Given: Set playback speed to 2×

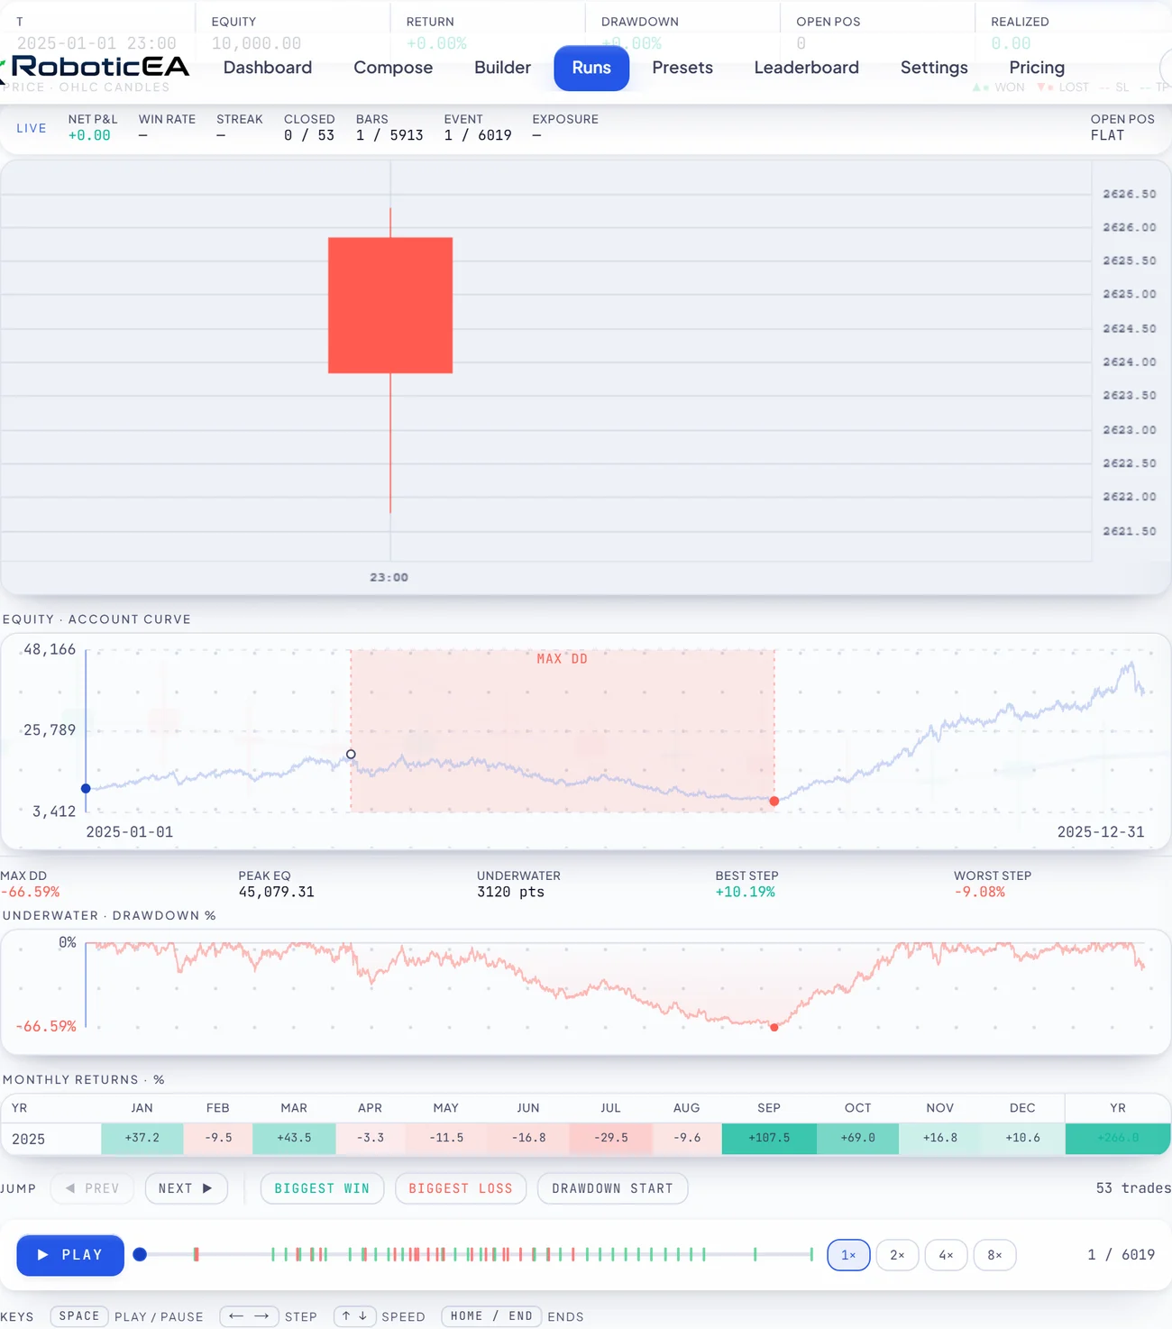Looking at the screenshot, I should coord(897,1255).
